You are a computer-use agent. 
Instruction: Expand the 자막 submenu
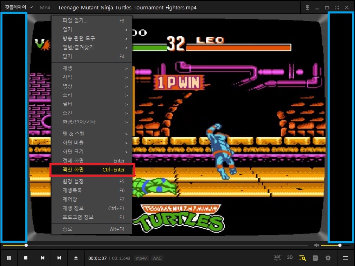(x=92, y=77)
